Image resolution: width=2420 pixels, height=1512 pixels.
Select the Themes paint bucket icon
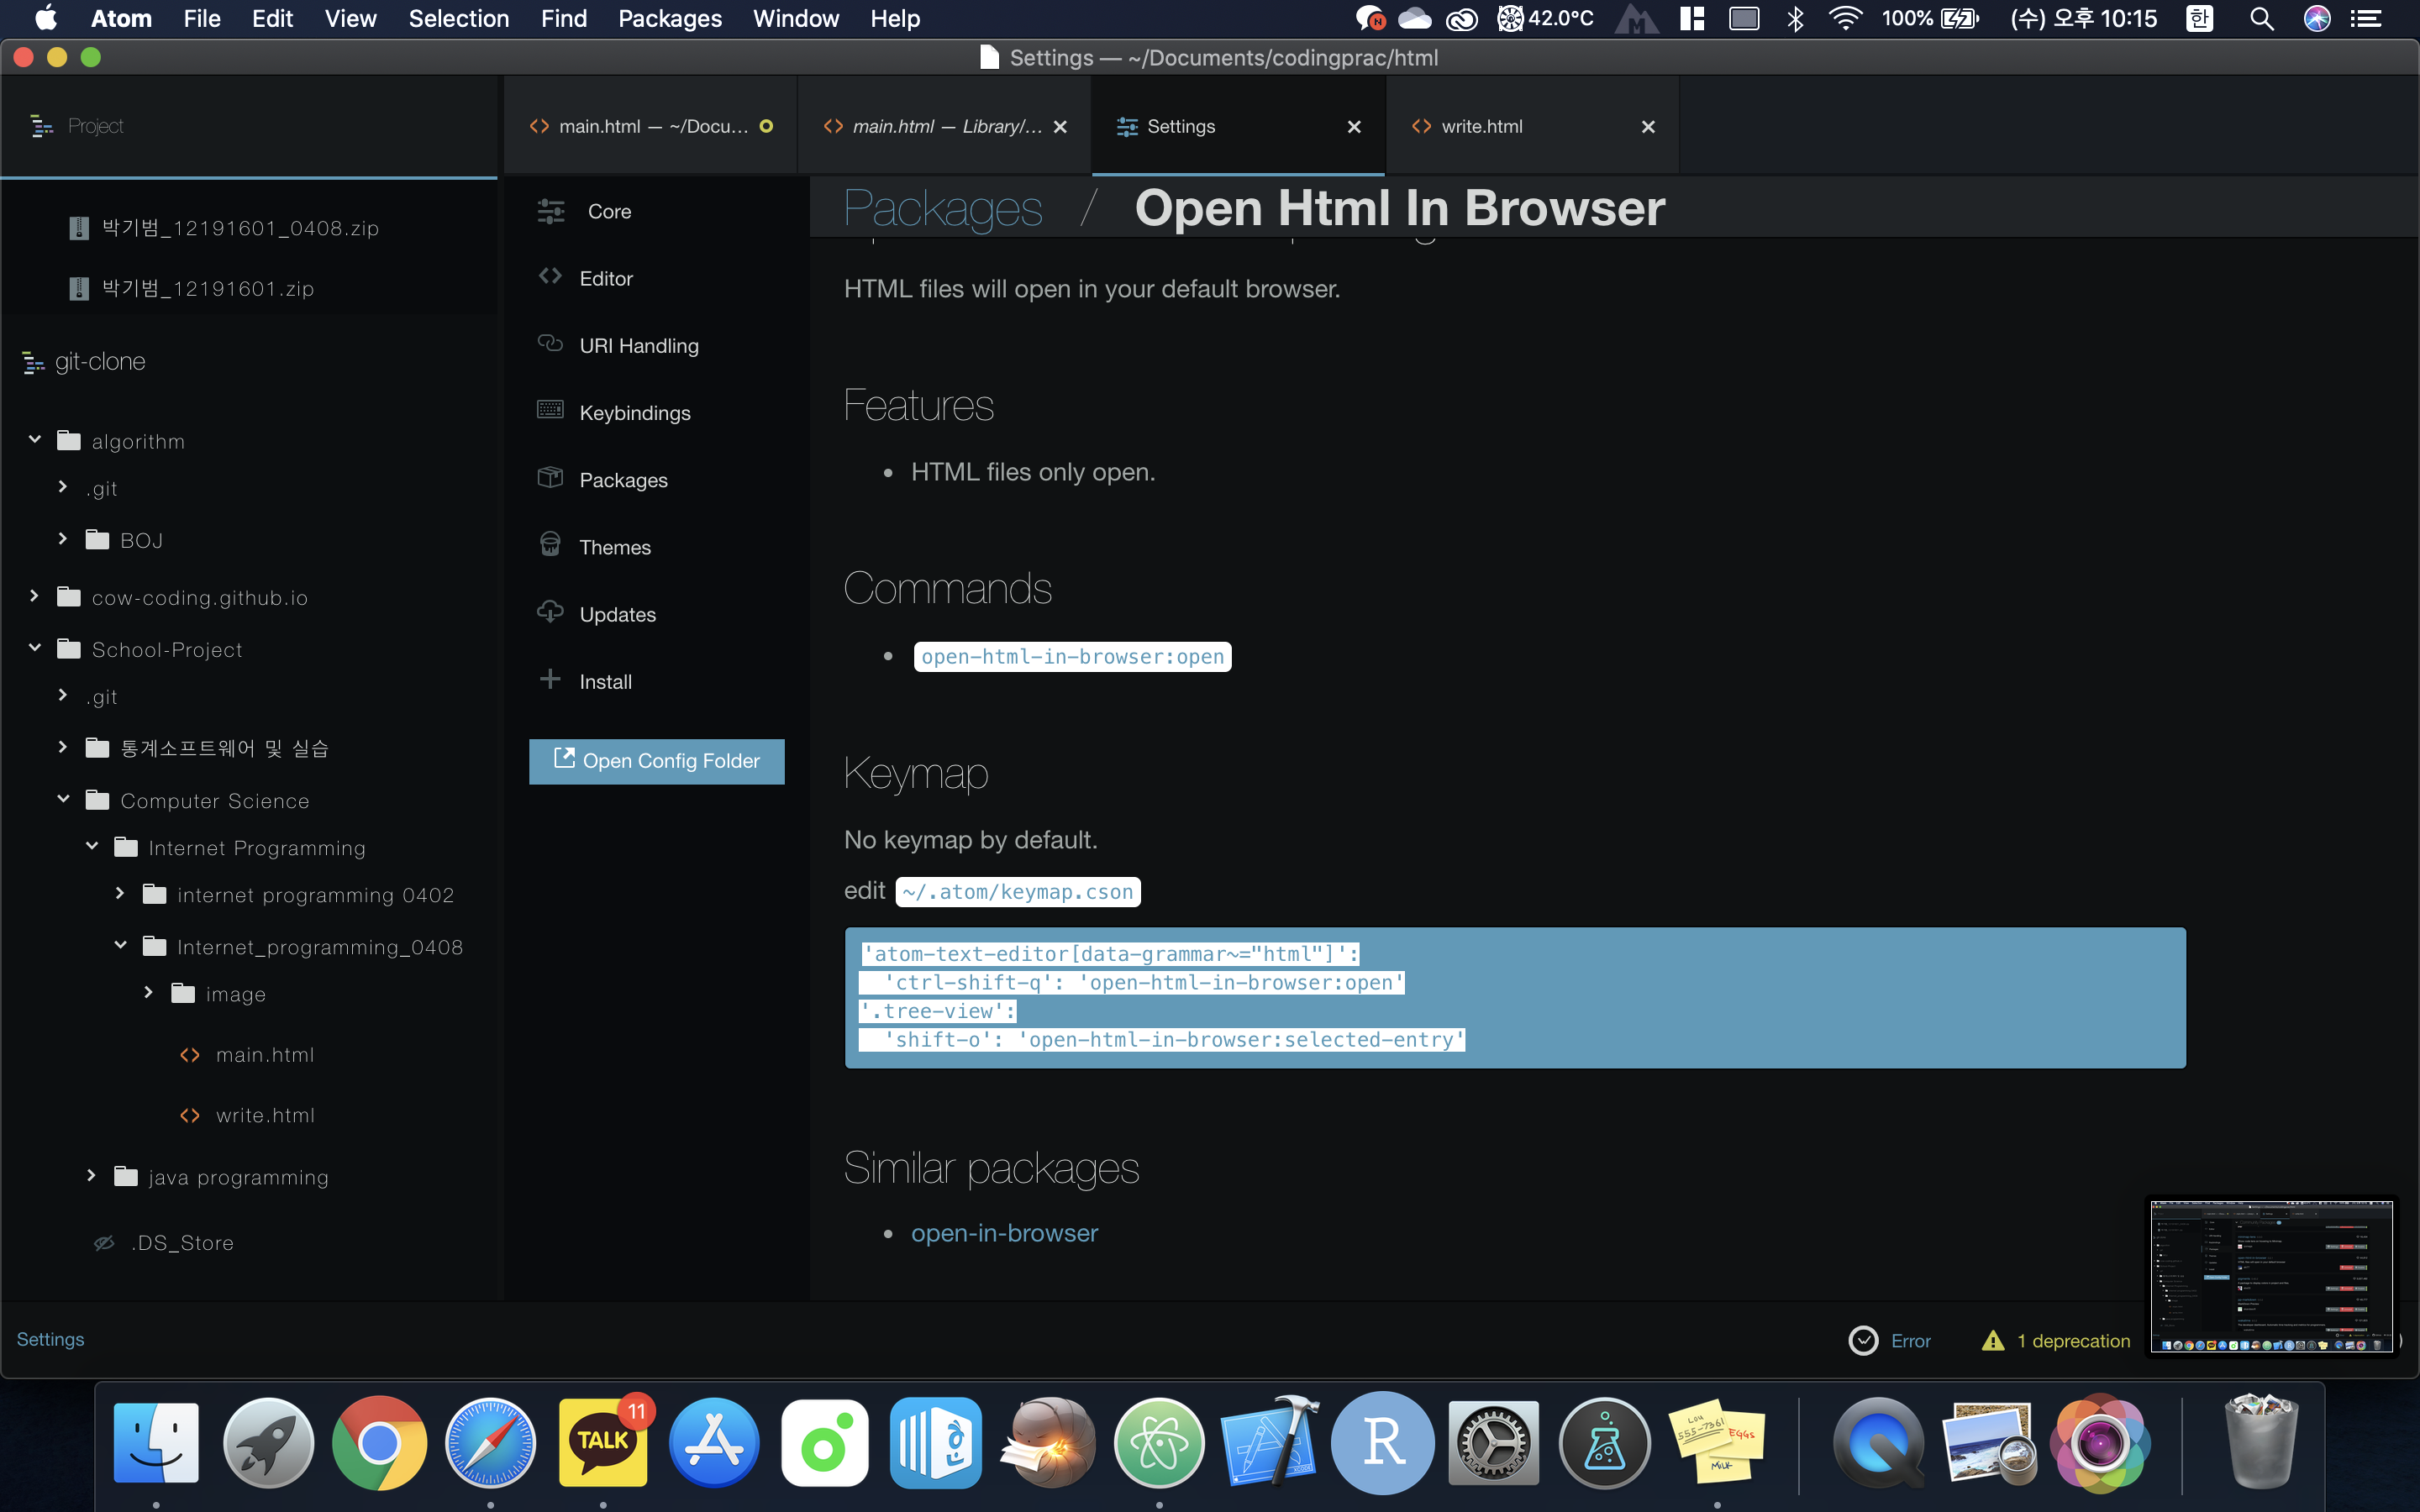tap(550, 545)
